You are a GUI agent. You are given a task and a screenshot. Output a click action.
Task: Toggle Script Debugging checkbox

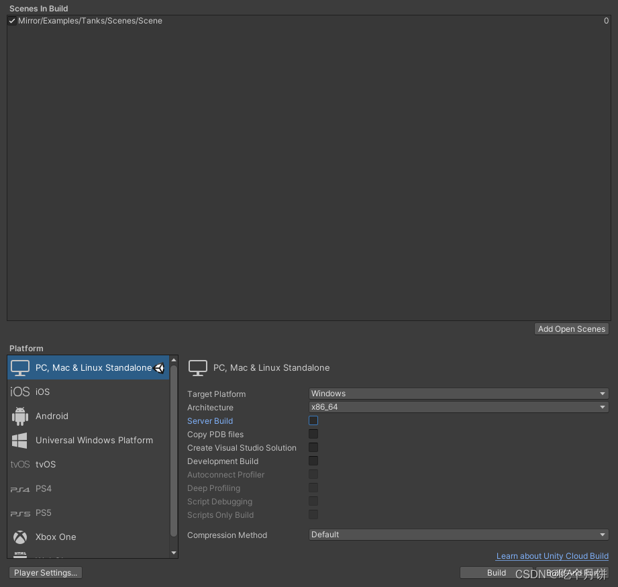313,501
